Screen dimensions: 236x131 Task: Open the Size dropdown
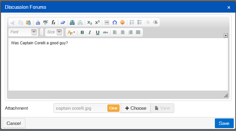54,32
